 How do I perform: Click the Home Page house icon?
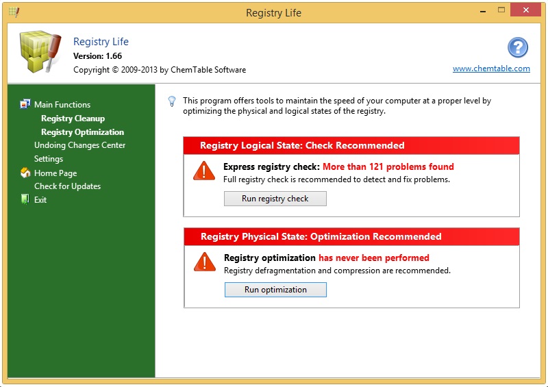[26, 173]
